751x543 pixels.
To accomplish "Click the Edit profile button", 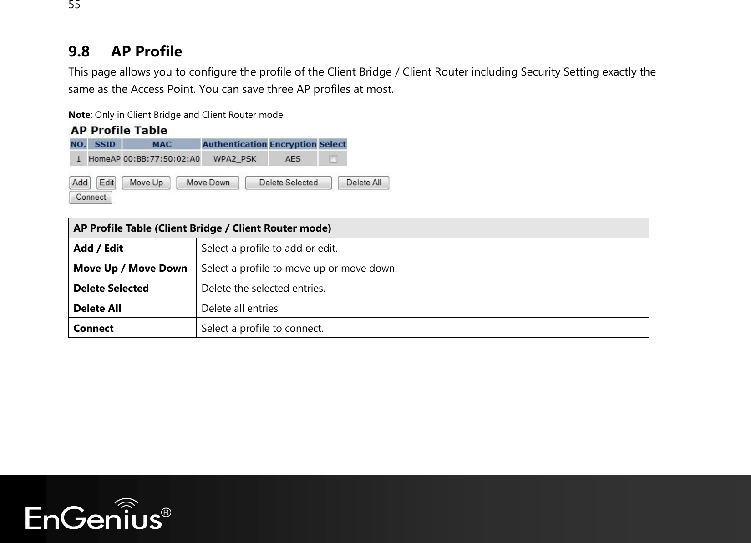I will [107, 183].
